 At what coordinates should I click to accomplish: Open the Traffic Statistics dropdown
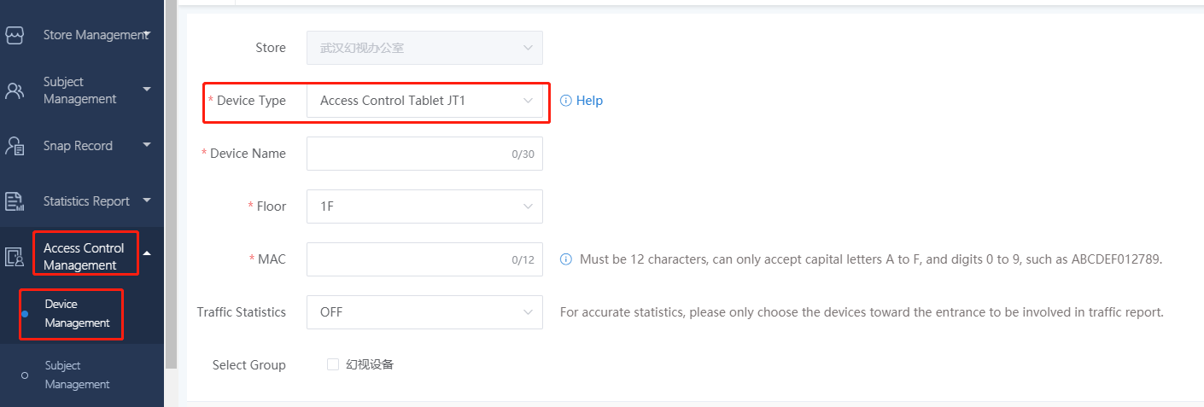(424, 312)
